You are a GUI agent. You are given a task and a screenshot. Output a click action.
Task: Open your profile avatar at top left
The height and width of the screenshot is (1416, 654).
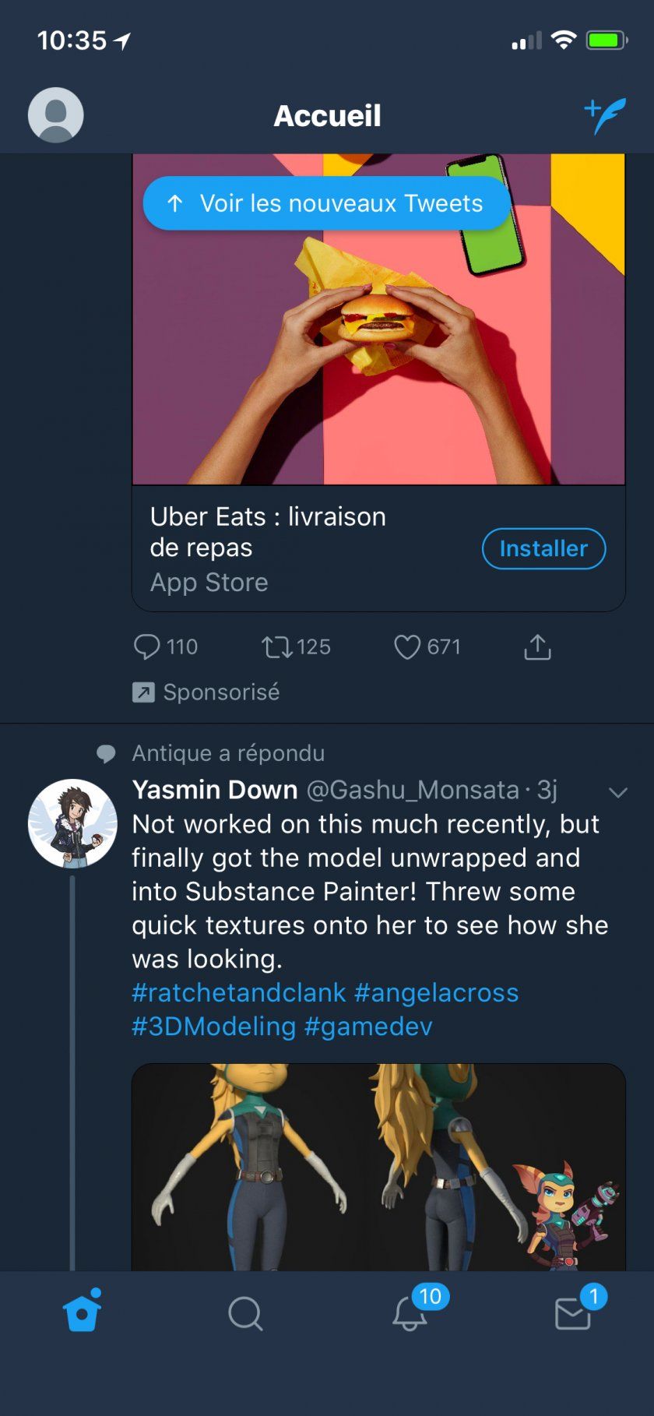point(54,114)
